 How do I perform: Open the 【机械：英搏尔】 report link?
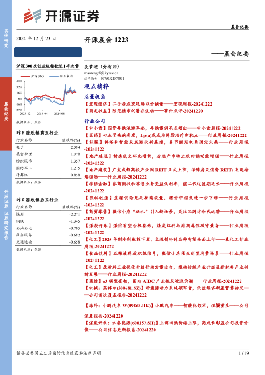click(x=166, y=292)
